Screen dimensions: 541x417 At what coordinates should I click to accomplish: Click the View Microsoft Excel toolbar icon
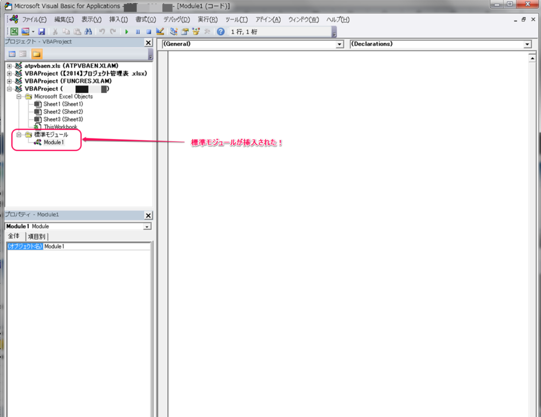click(x=14, y=32)
